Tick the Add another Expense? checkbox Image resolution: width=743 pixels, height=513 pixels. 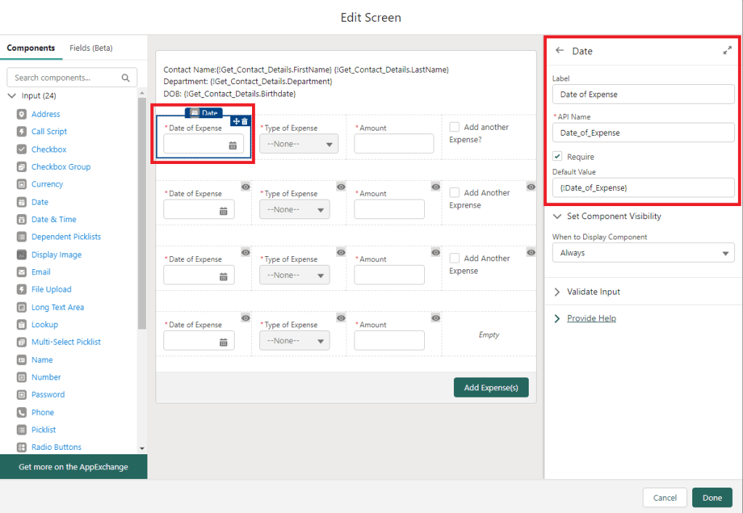tap(455, 127)
